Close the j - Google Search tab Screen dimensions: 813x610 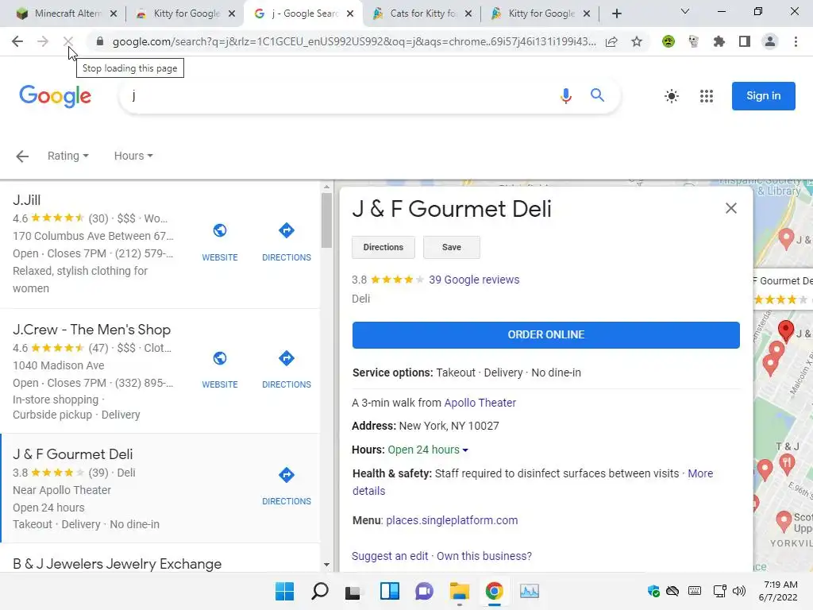tap(350, 14)
